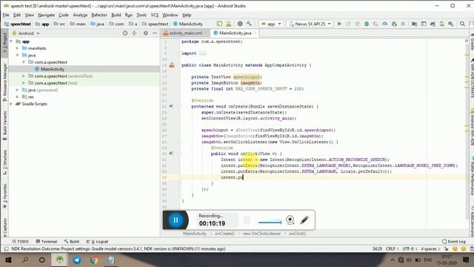Image resolution: width=474 pixels, height=267 pixels.
Task: Click the recorder volume slider
Action: click(x=270, y=222)
